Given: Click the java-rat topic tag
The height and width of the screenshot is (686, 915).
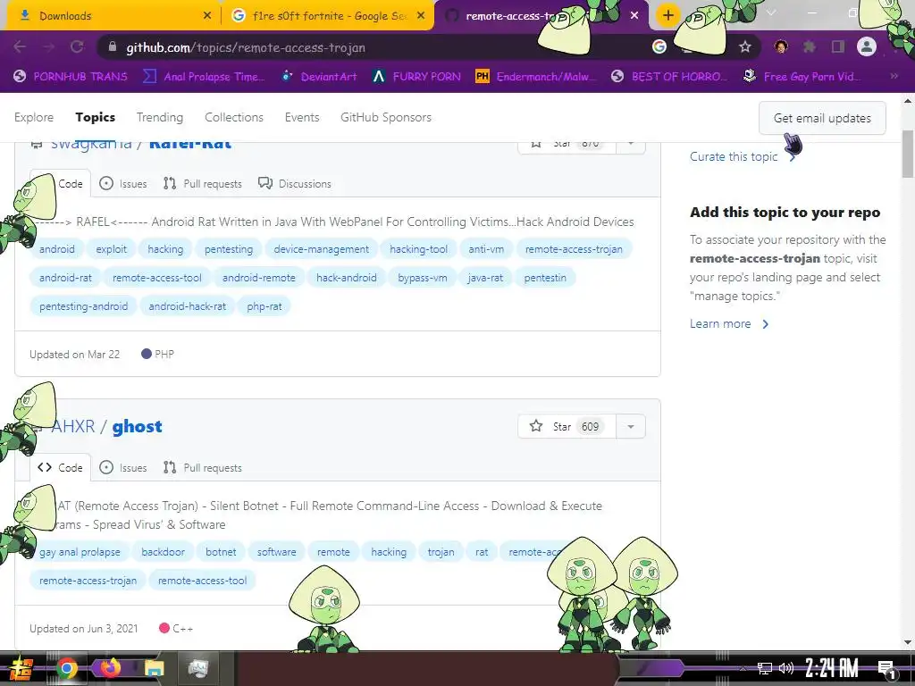Looking at the screenshot, I should (485, 278).
